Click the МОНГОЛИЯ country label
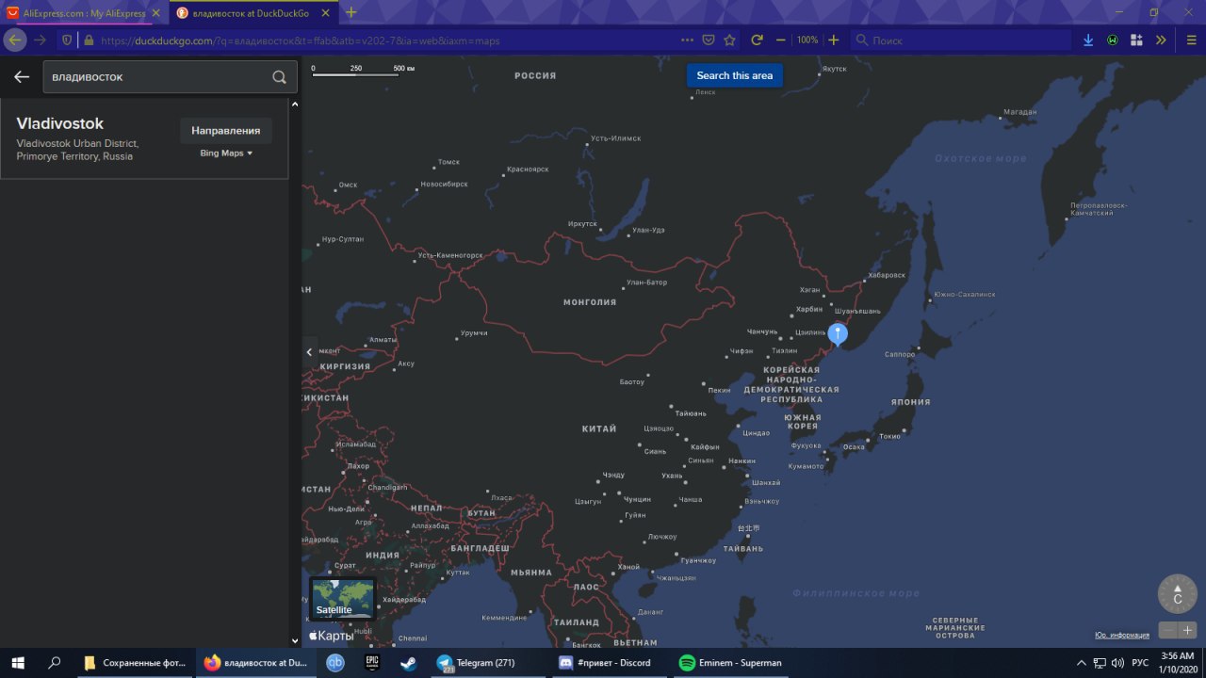The image size is (1206, 678). point(590,302)
